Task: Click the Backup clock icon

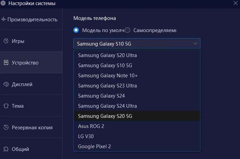Action: pyautogui.click(x=6, y=127)
